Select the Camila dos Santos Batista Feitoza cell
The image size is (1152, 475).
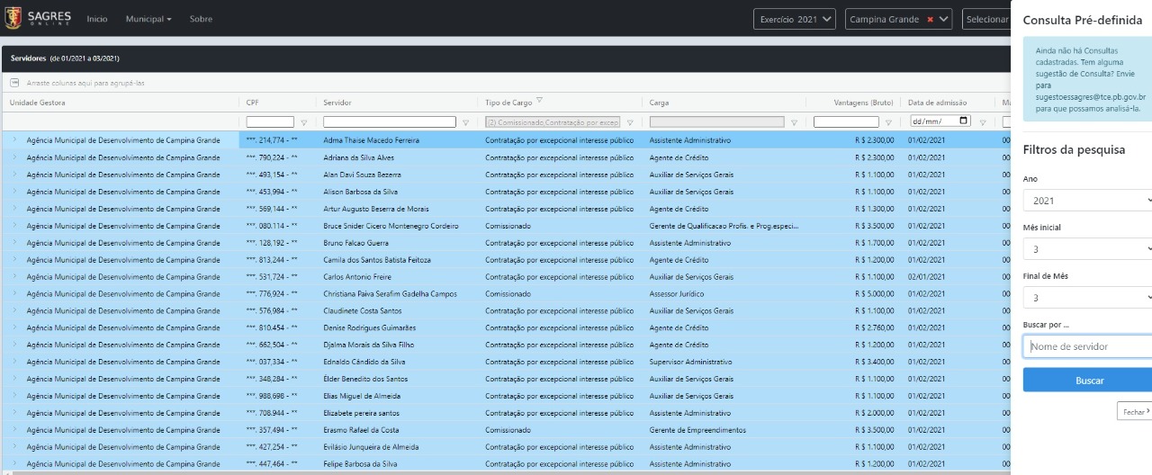tap(398, 260)
